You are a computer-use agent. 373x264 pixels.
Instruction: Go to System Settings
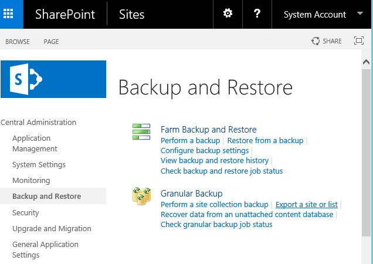click(39, 165)
